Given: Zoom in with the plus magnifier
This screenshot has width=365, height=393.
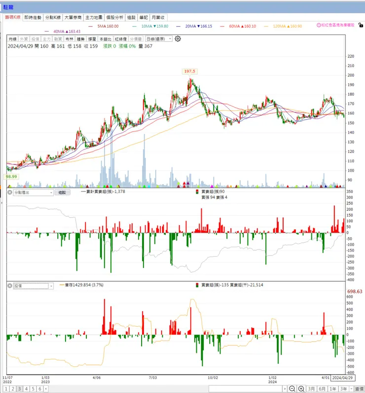Looking at the screenshot, I should click(x=301, y=389).
